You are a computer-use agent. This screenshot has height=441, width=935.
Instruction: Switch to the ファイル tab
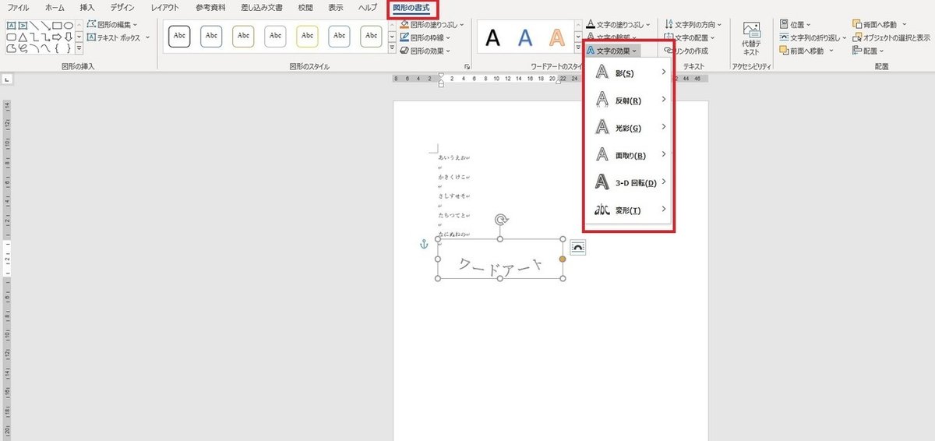[x=19, y=7]
